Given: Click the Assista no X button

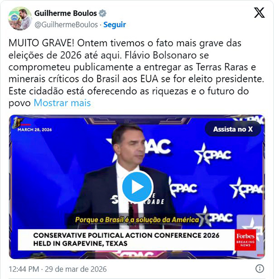Looking at the screenshot, I should (x=233, y=129).
